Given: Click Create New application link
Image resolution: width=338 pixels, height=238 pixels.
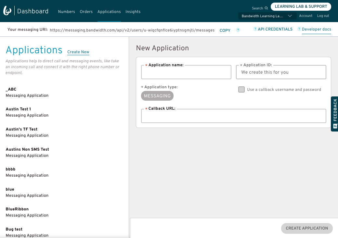Looking at the screenshot, I should (x=78, y=52).
